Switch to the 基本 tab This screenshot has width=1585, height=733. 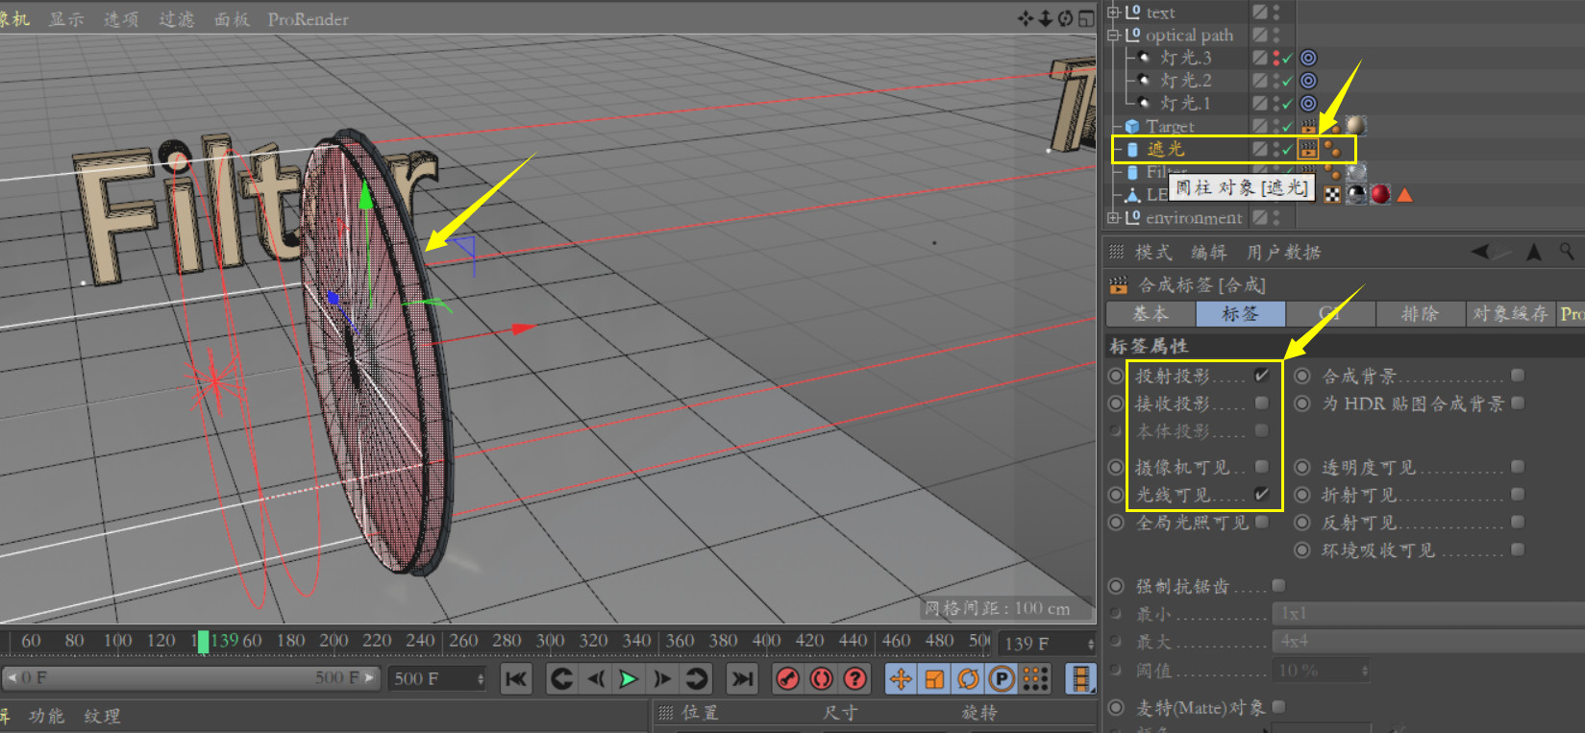(x=1151, y=313)
